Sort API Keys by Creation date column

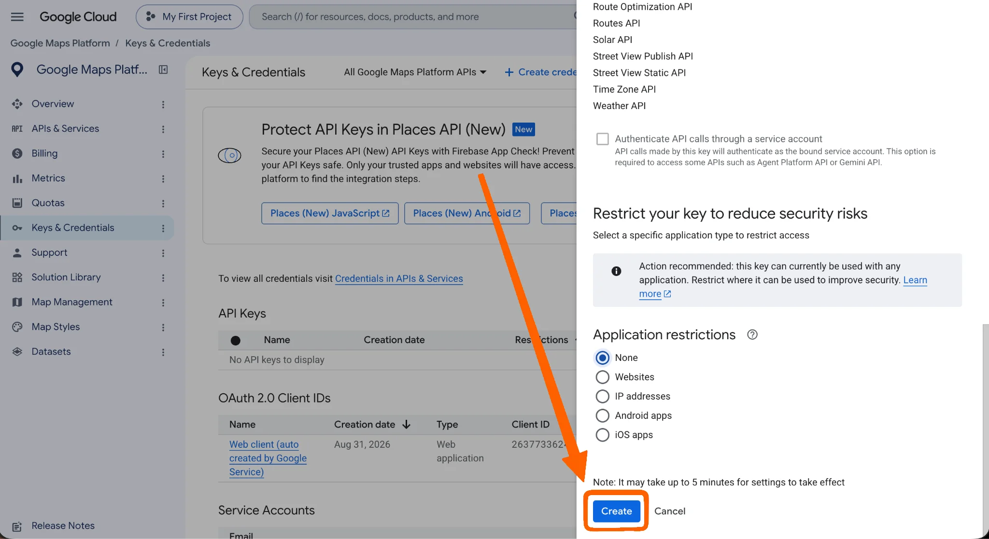coord(394,340)
